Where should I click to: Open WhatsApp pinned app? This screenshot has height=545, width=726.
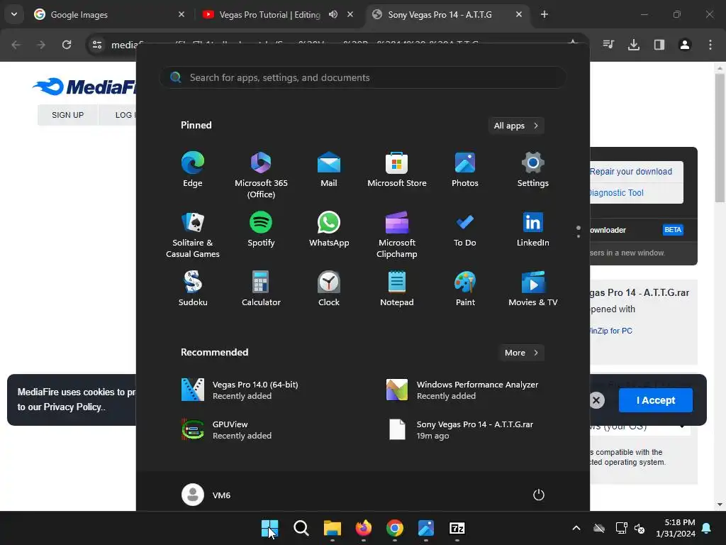pyautogui.click(x=329, y=229)
